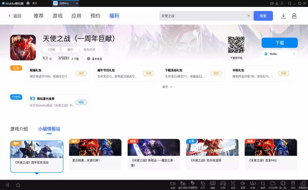This screenshot has height=190, width=308.
Task: Select the 小编情报站 tab
Action: tap(49, 129)
